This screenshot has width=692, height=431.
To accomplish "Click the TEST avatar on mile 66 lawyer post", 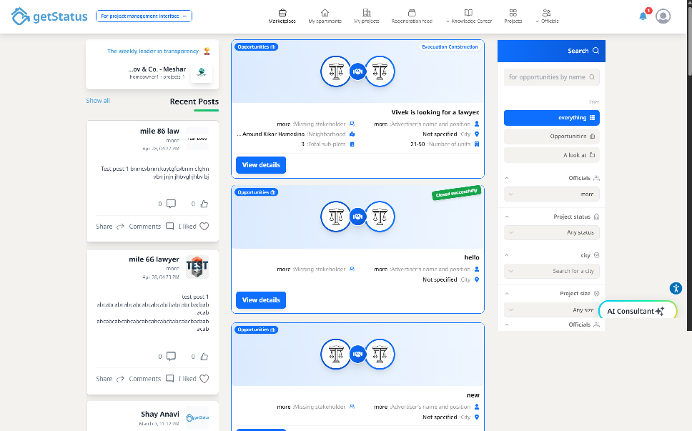I will pos(197,267).
